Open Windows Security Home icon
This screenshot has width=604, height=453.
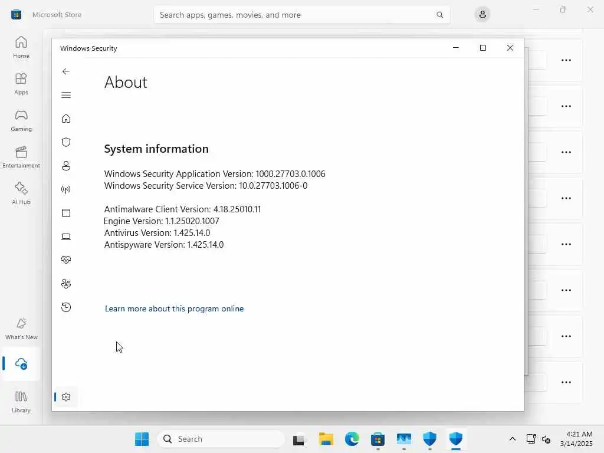(x=66, y=118)
